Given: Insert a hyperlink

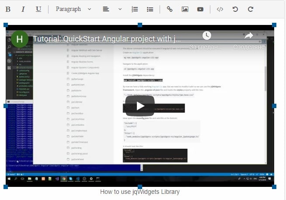Looking at the screenshot, I should point(170,9).
